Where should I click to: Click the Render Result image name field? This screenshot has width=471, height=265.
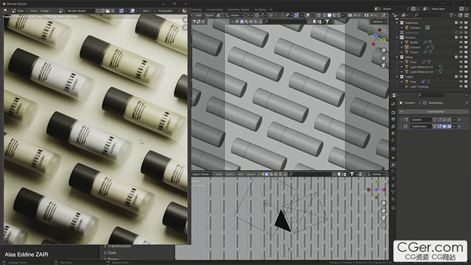tap(80, 11)
